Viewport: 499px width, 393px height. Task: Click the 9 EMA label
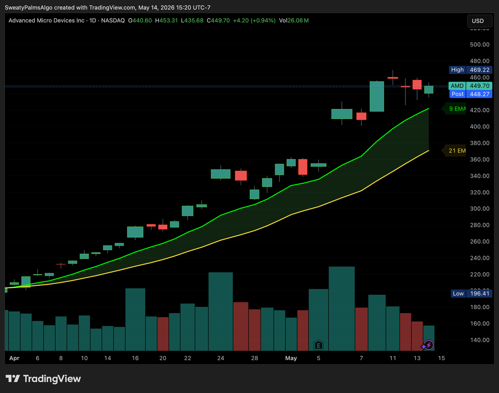click(455, 109)
